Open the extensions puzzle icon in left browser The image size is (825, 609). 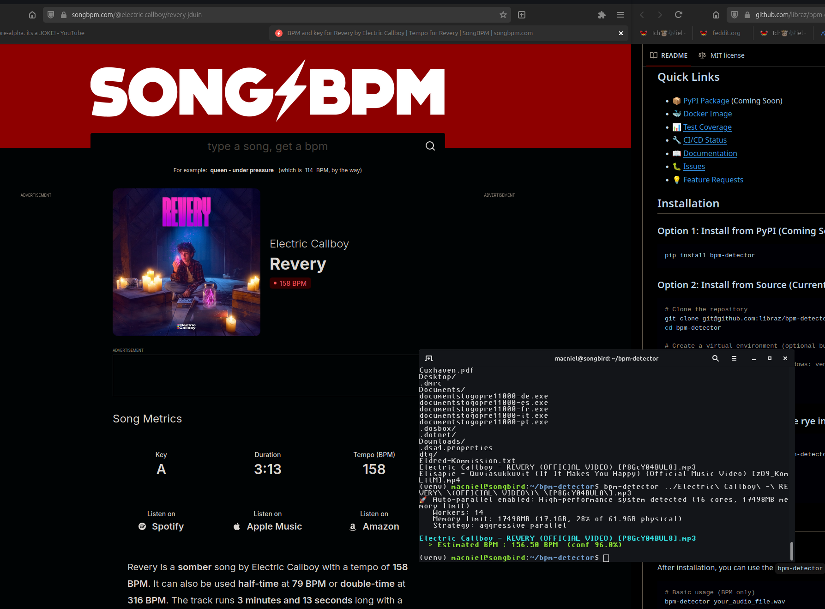(x=602, y=15)
